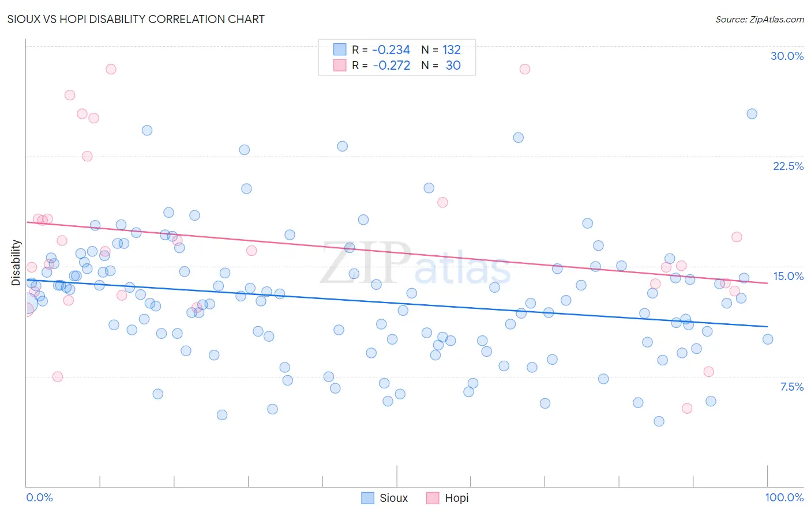Select the Hopi legend label

click(x=457, y=498)
